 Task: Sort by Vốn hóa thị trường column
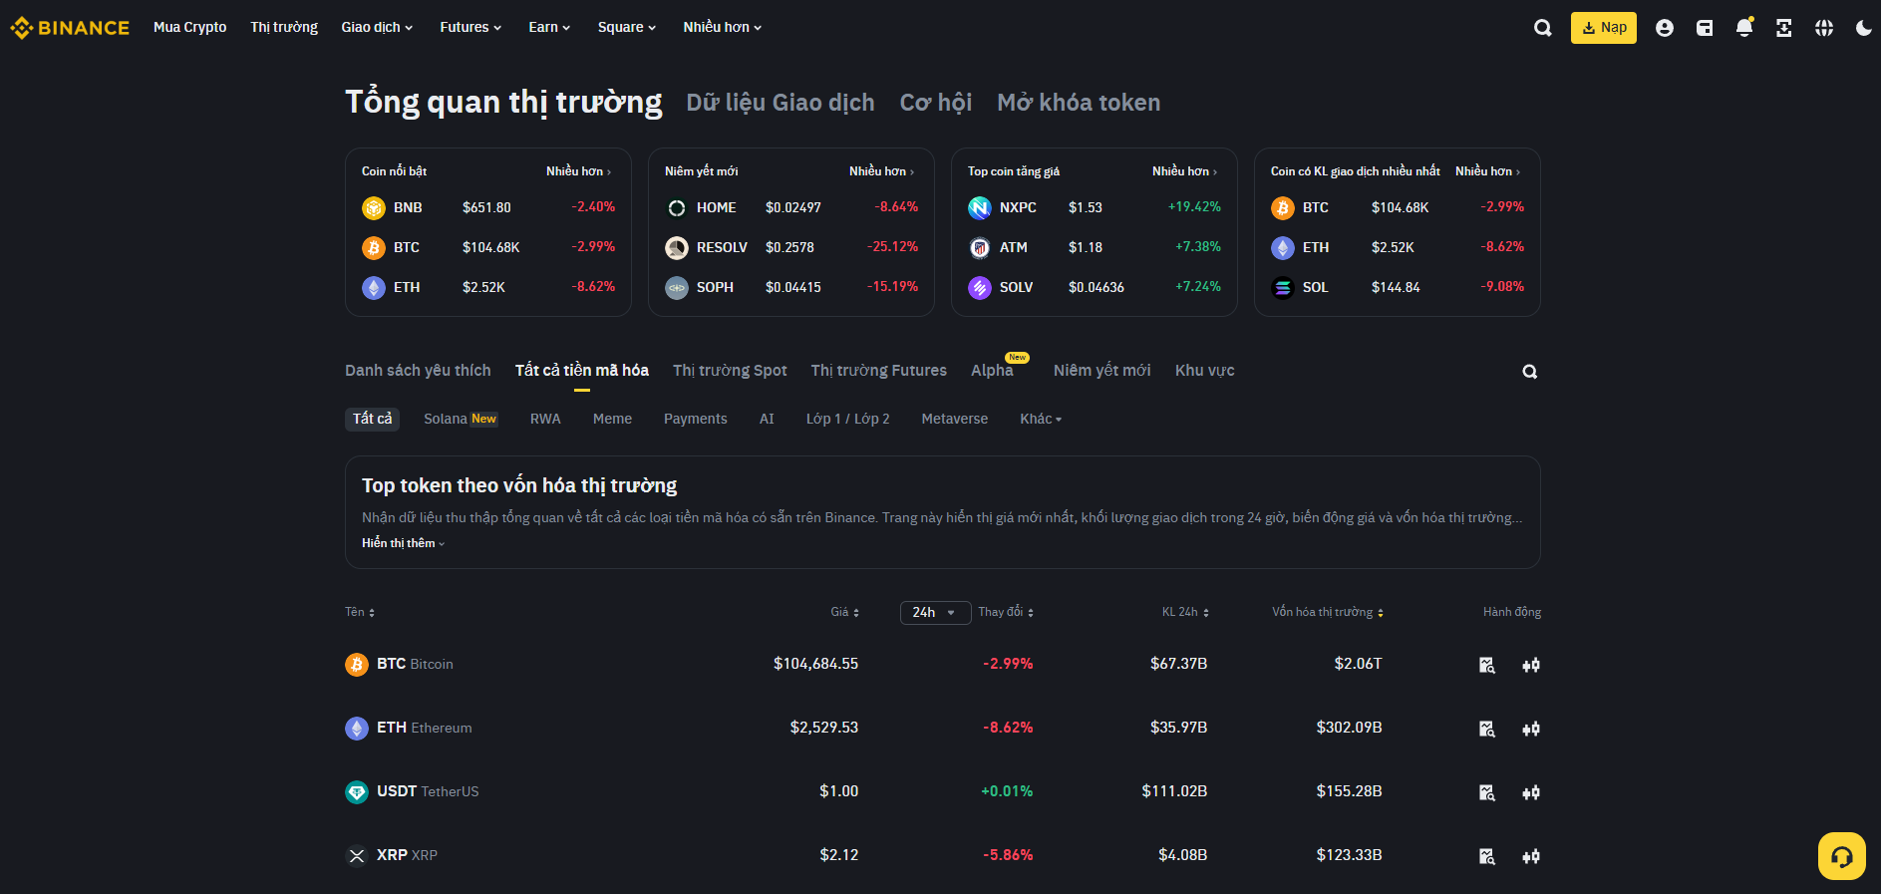point(1328,612)
